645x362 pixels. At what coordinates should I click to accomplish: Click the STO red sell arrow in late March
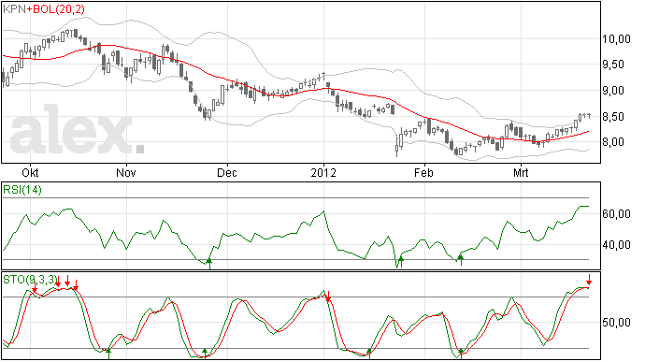click(x=589, y=280)
